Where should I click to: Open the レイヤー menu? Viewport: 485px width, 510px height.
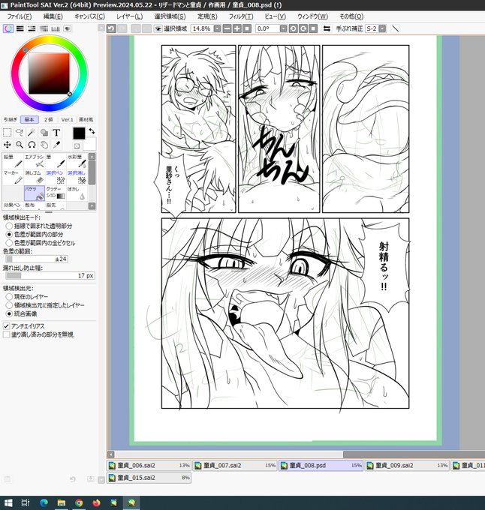130,16
